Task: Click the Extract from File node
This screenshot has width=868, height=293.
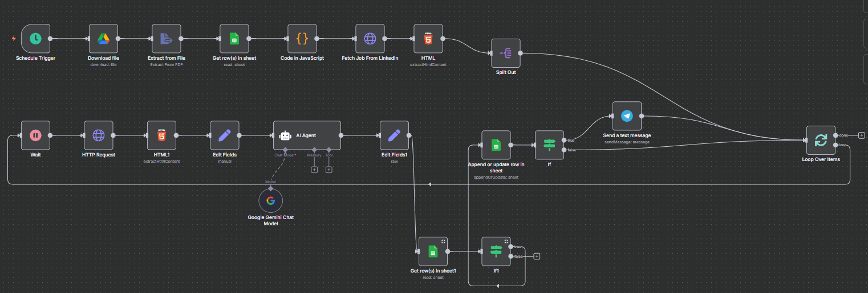Action: (x=167, y=39)
